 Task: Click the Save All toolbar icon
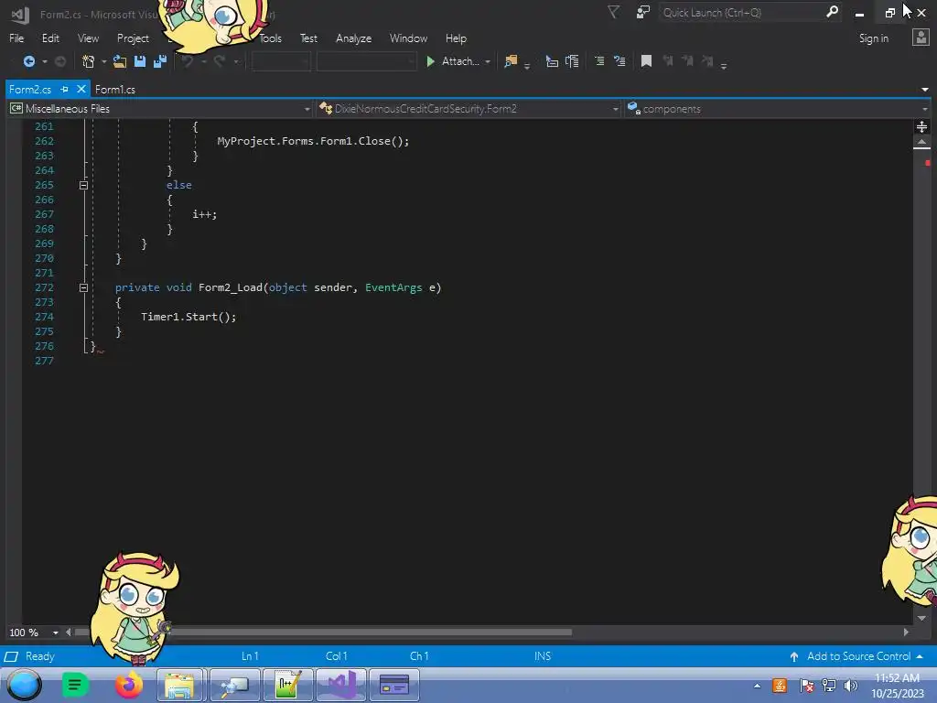[159, 61]
